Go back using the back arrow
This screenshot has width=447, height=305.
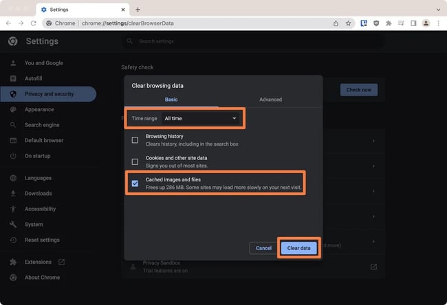[x=8, y=23]
